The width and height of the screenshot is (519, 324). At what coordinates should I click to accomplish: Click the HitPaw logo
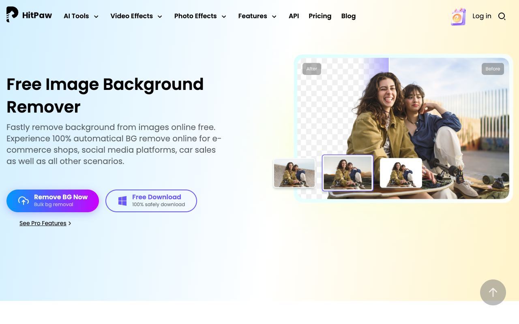pyautogui.click(x=29, y=15)
